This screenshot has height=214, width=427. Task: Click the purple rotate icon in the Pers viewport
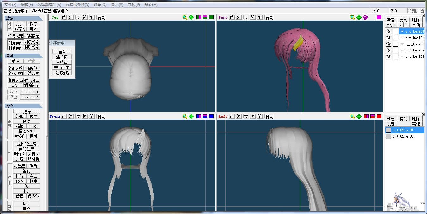coord(365,17)
